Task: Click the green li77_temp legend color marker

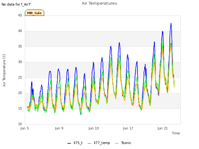Action: click(x=90, y=143)
